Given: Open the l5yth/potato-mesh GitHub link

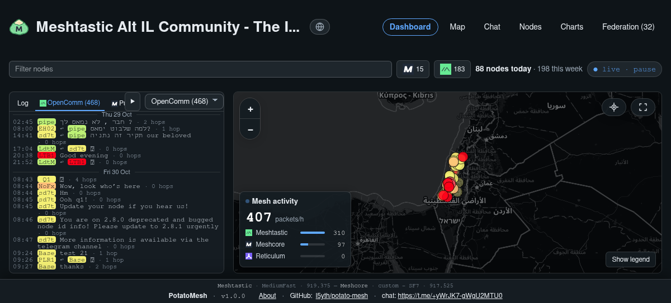Looking at the screenshot, I should 342,296.
